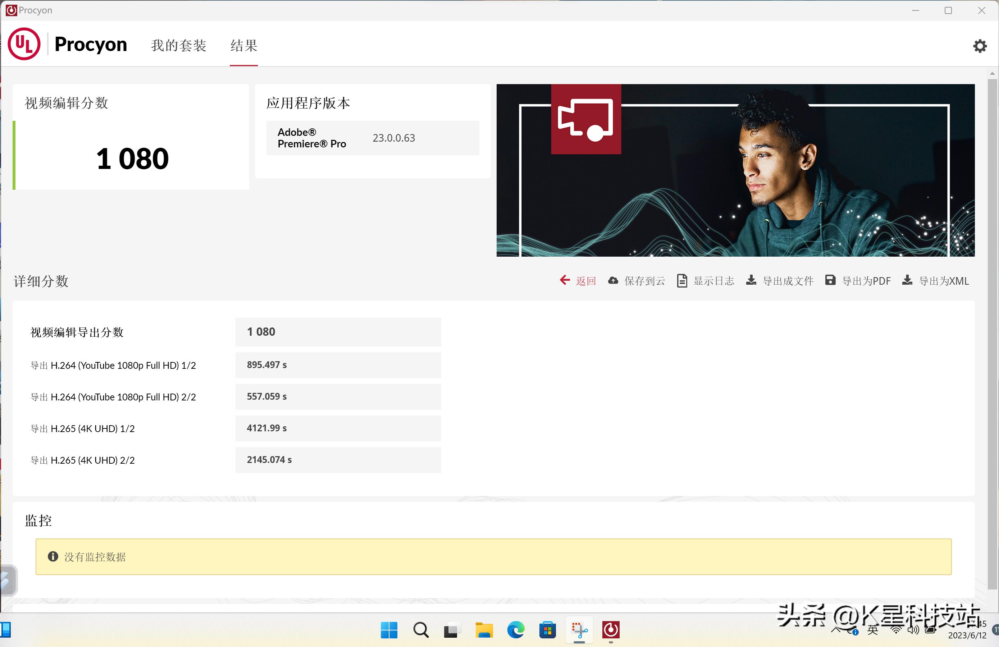The height and width of the screenshot is (647, 999).
Task: Click the 返回 link
Action: 586,281
